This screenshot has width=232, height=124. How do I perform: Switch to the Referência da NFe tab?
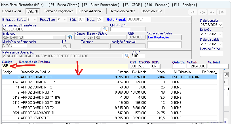point(123,11)
